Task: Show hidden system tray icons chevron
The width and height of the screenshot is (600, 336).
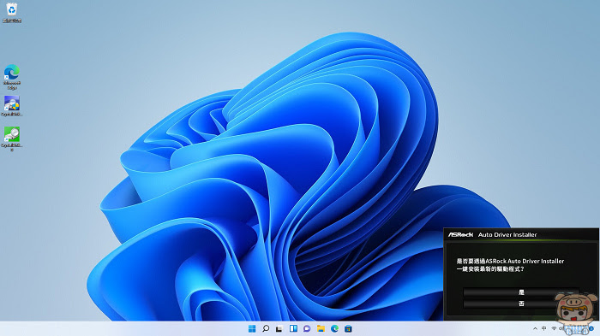Action: click(x=535, y=329)
